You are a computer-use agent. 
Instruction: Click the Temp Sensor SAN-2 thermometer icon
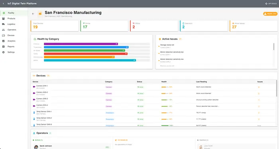34,119
